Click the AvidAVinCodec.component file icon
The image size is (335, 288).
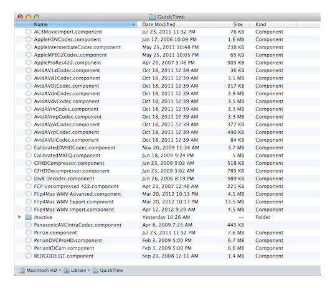click(29, 109)
